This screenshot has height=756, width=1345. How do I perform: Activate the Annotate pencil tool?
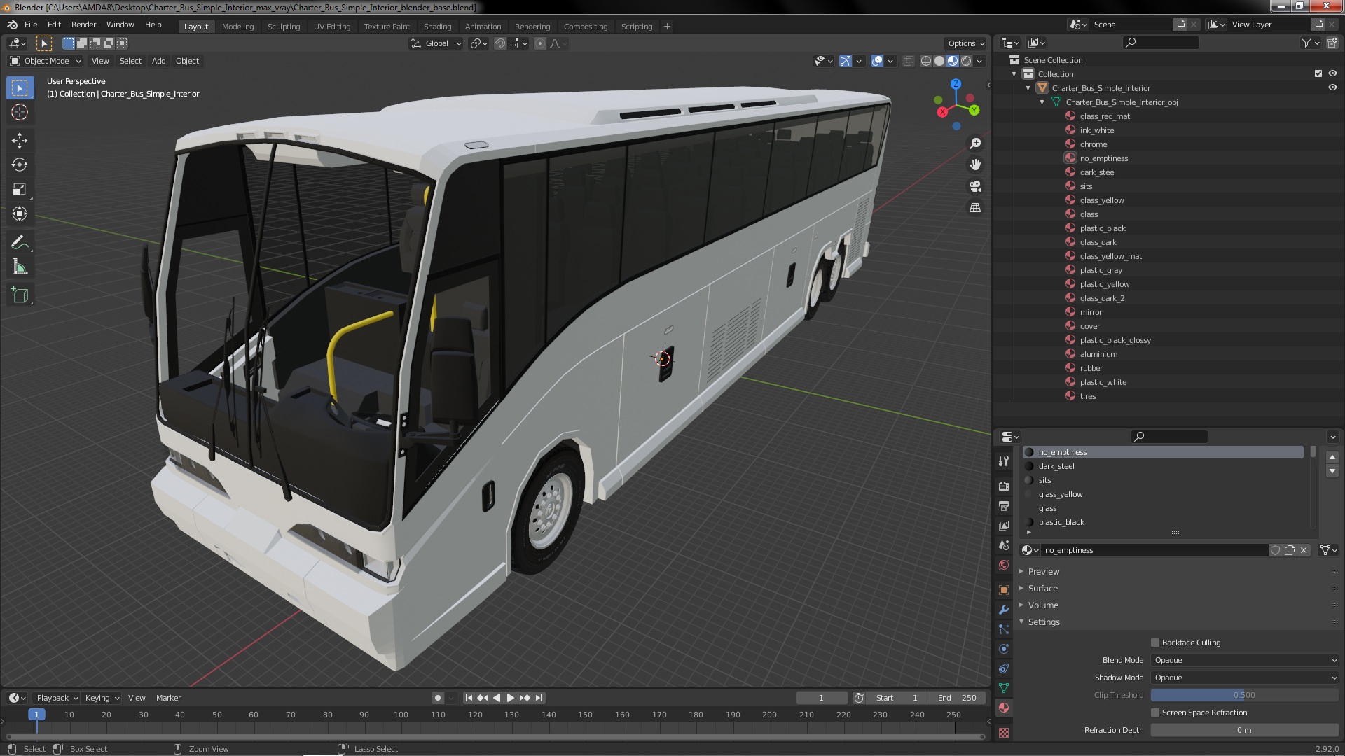click(x=20, y=243)
